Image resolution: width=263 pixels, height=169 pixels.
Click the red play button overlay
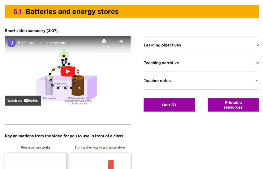pos(68,71)
